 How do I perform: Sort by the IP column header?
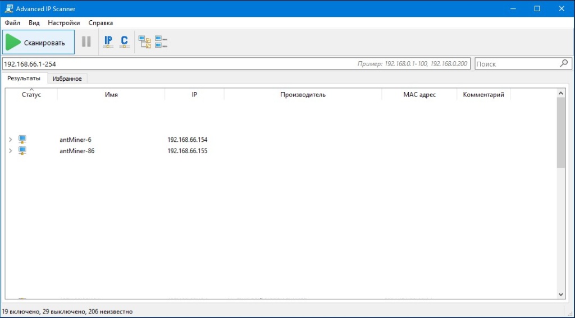[x=194, y=95]
